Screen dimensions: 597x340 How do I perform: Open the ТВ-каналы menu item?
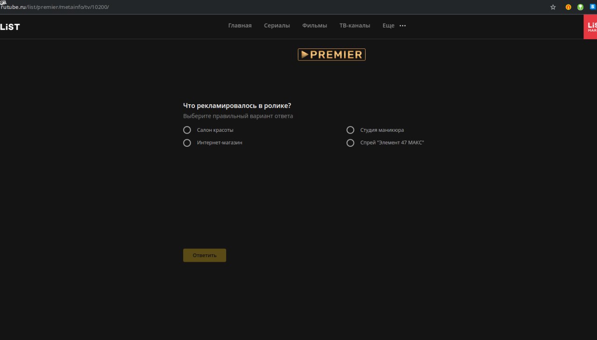click(x=355, y=26)
